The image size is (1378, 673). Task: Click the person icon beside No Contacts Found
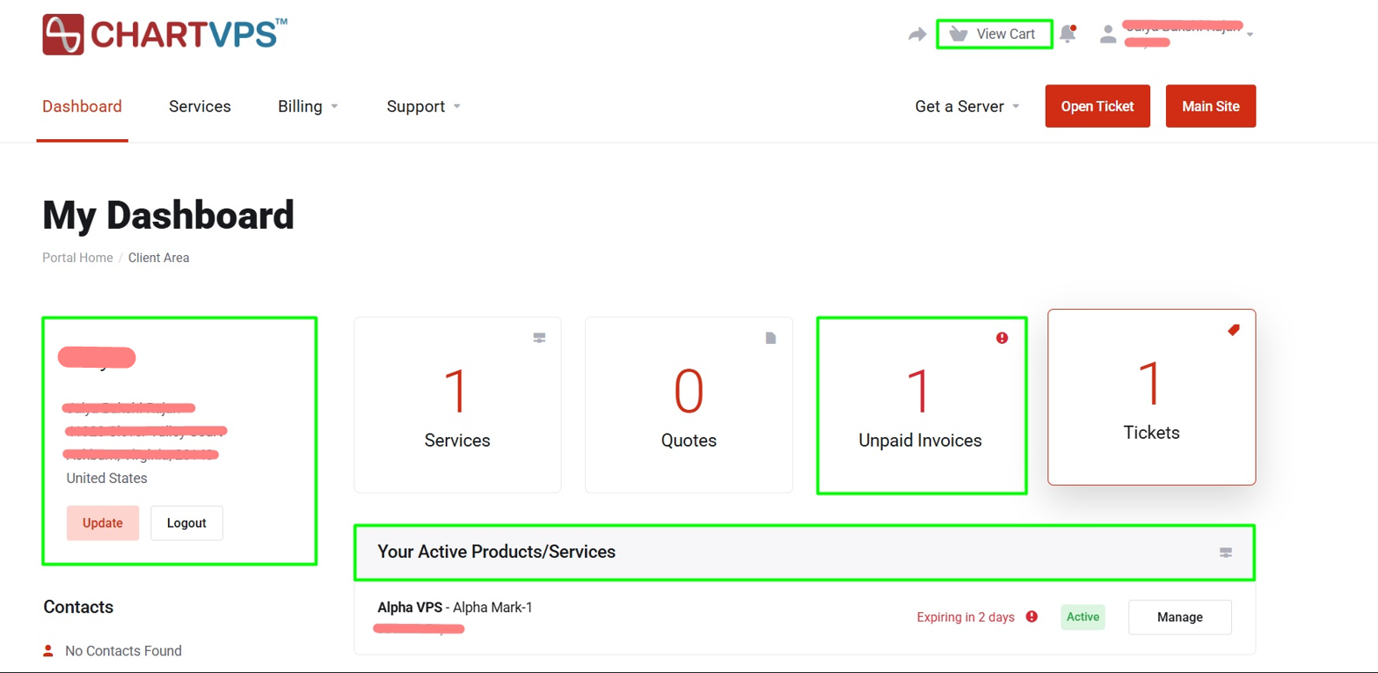48,651
